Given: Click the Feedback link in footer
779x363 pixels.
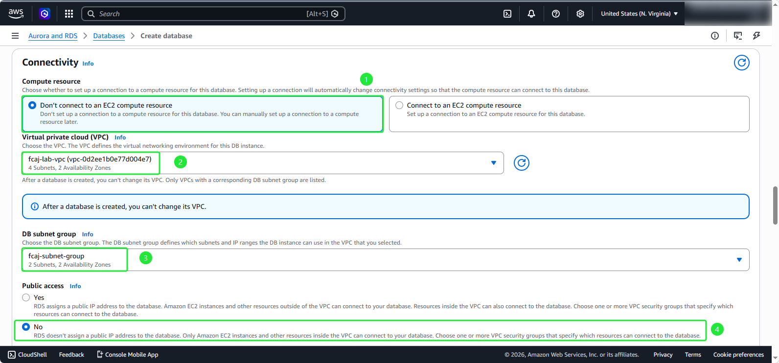Looking at the screenshot, I should [71, 355].
